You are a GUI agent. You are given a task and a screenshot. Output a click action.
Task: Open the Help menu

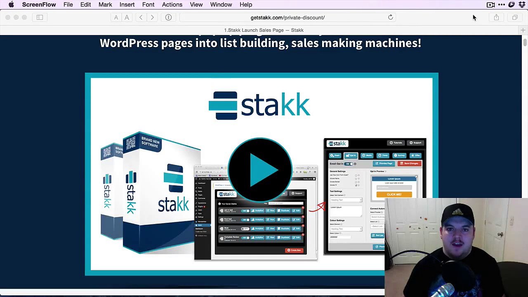pos(246,5)
